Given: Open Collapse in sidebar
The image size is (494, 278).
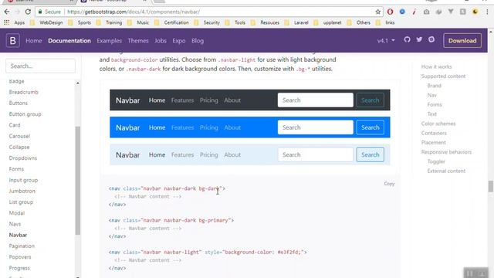Looking at the screenshot, I should point(19,147).
